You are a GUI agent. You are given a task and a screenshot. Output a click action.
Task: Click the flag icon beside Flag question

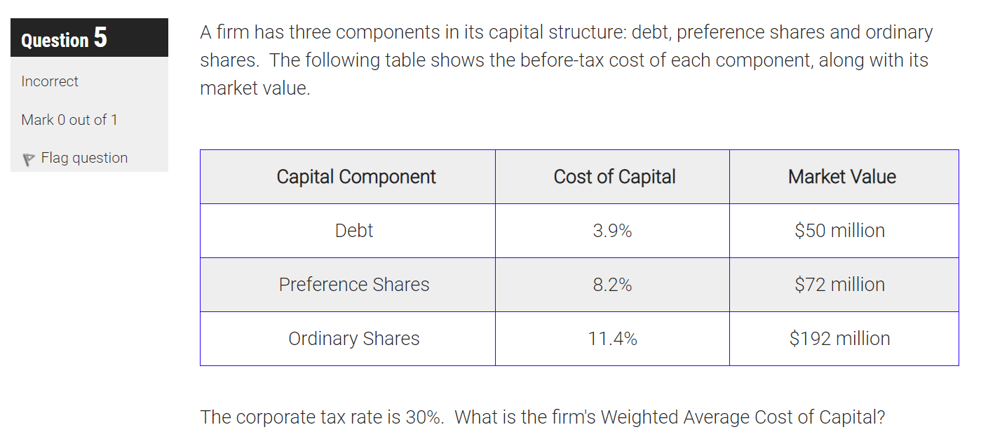click(x=28, y=158)
